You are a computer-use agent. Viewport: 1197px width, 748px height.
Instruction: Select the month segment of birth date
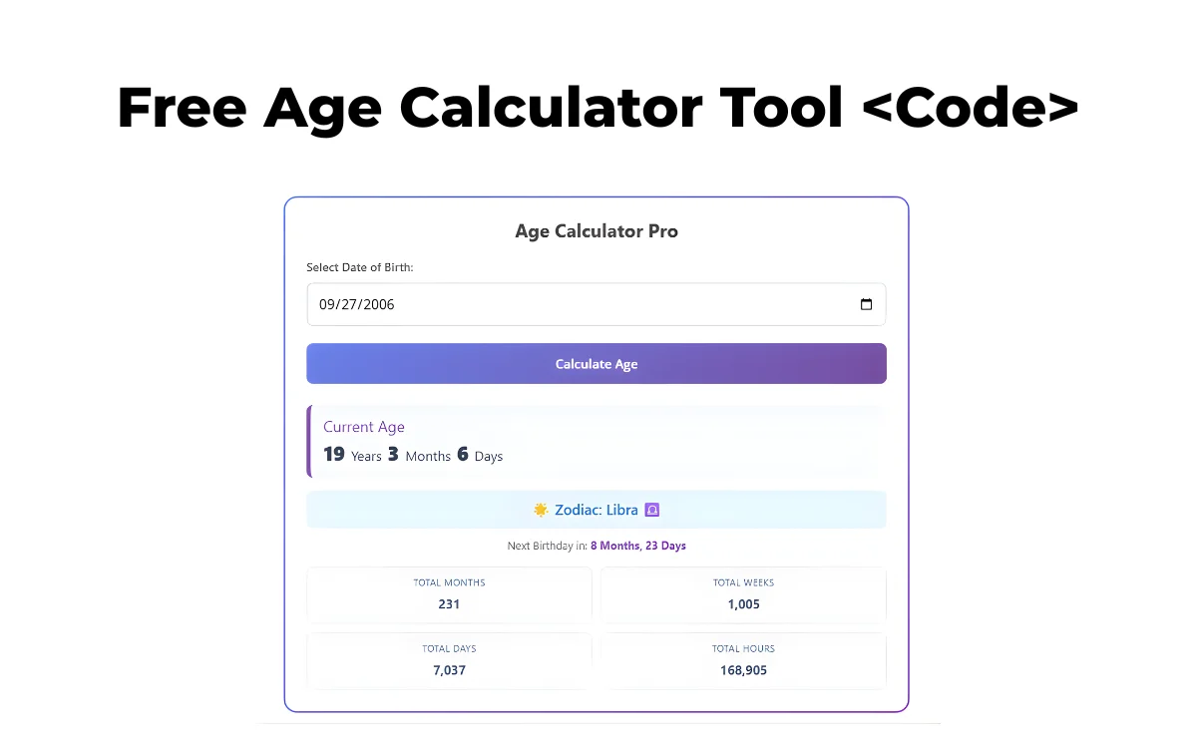pyautogui.click(x=328, y=304)
